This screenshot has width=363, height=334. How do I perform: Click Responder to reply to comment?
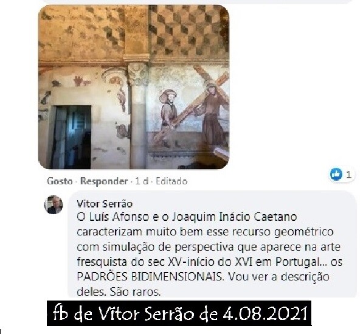point(104,181)
